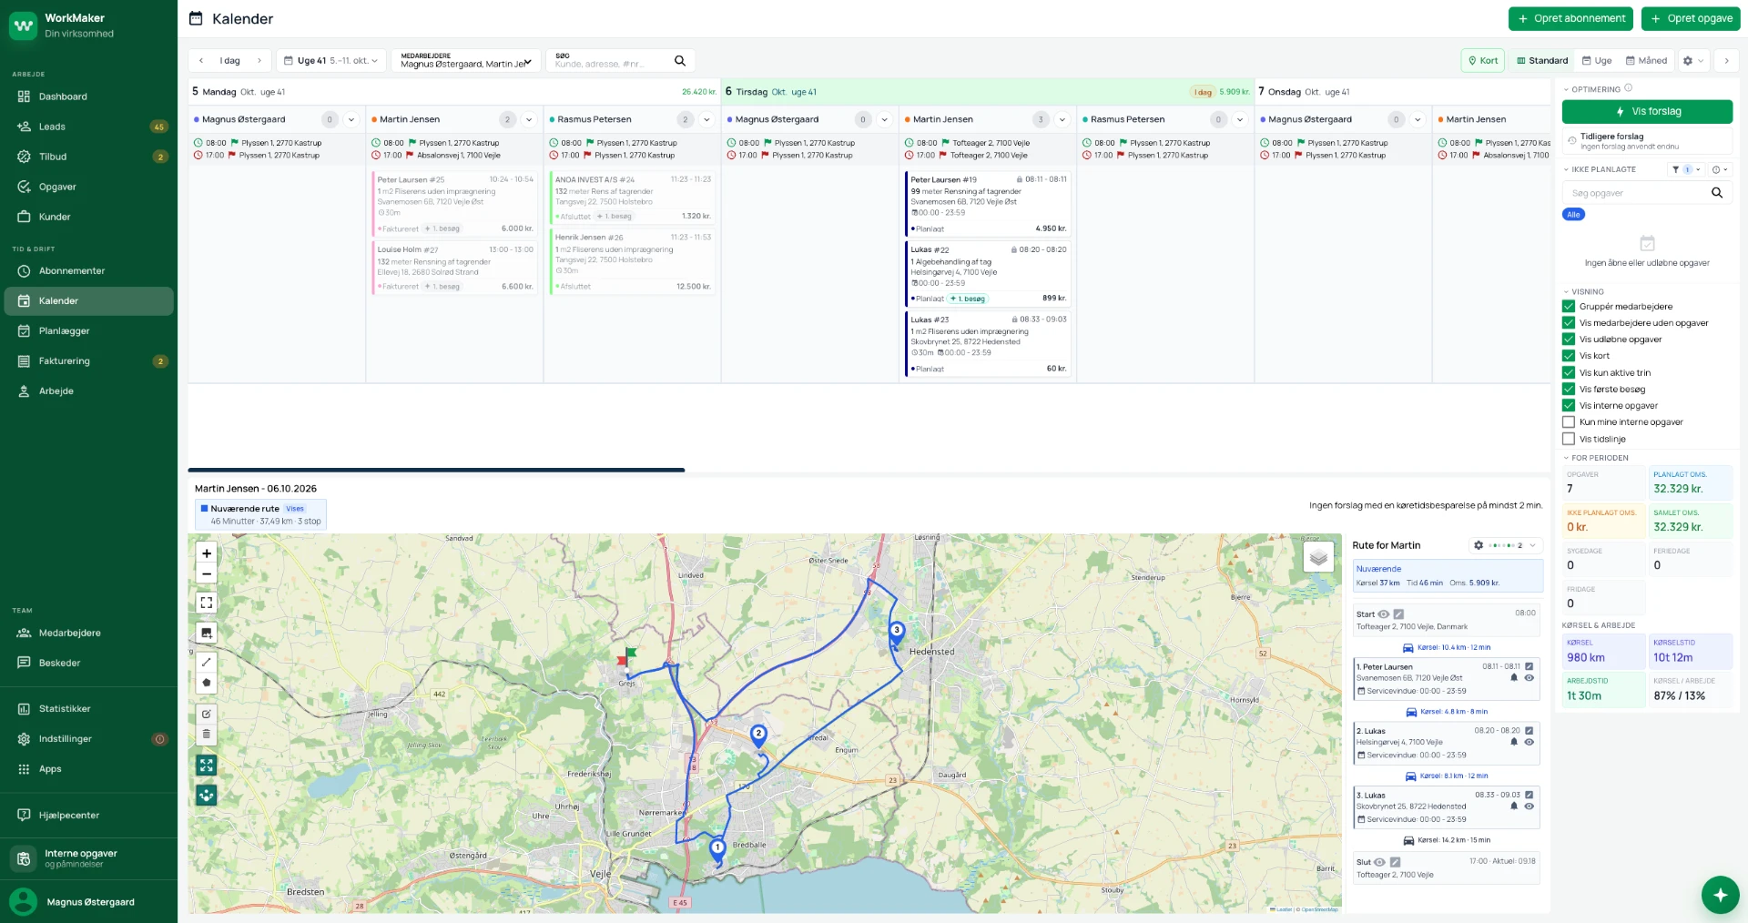Toggle eye icon on Helsingørvej 4 route stop
Viewport: 1748px width, 923px height.
tap(1529, 742)
